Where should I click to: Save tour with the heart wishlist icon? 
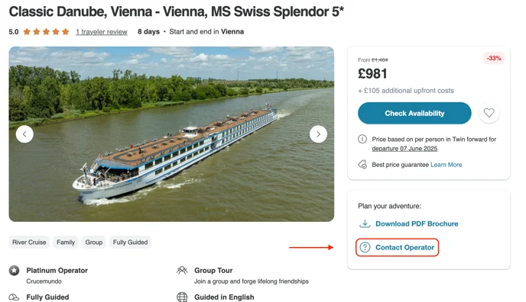pyautogui.click(x=489, y=113)
